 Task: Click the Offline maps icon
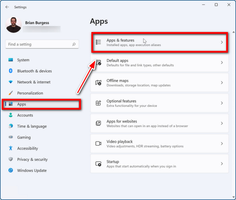pos(98,83)
